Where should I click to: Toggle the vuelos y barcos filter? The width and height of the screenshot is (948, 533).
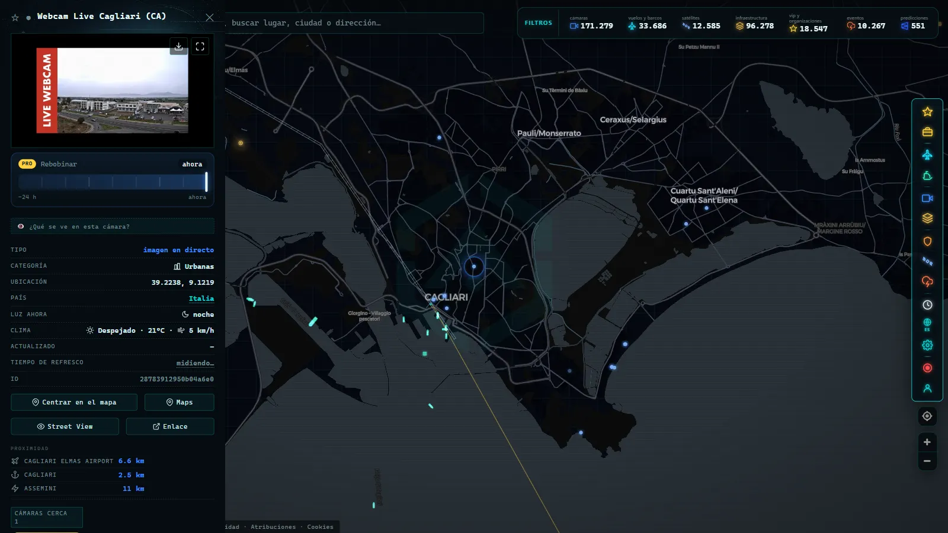tap(647, 23)
